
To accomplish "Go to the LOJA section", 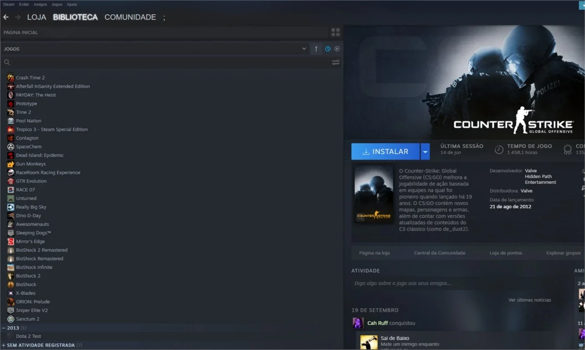I will (x=37, y=17).
